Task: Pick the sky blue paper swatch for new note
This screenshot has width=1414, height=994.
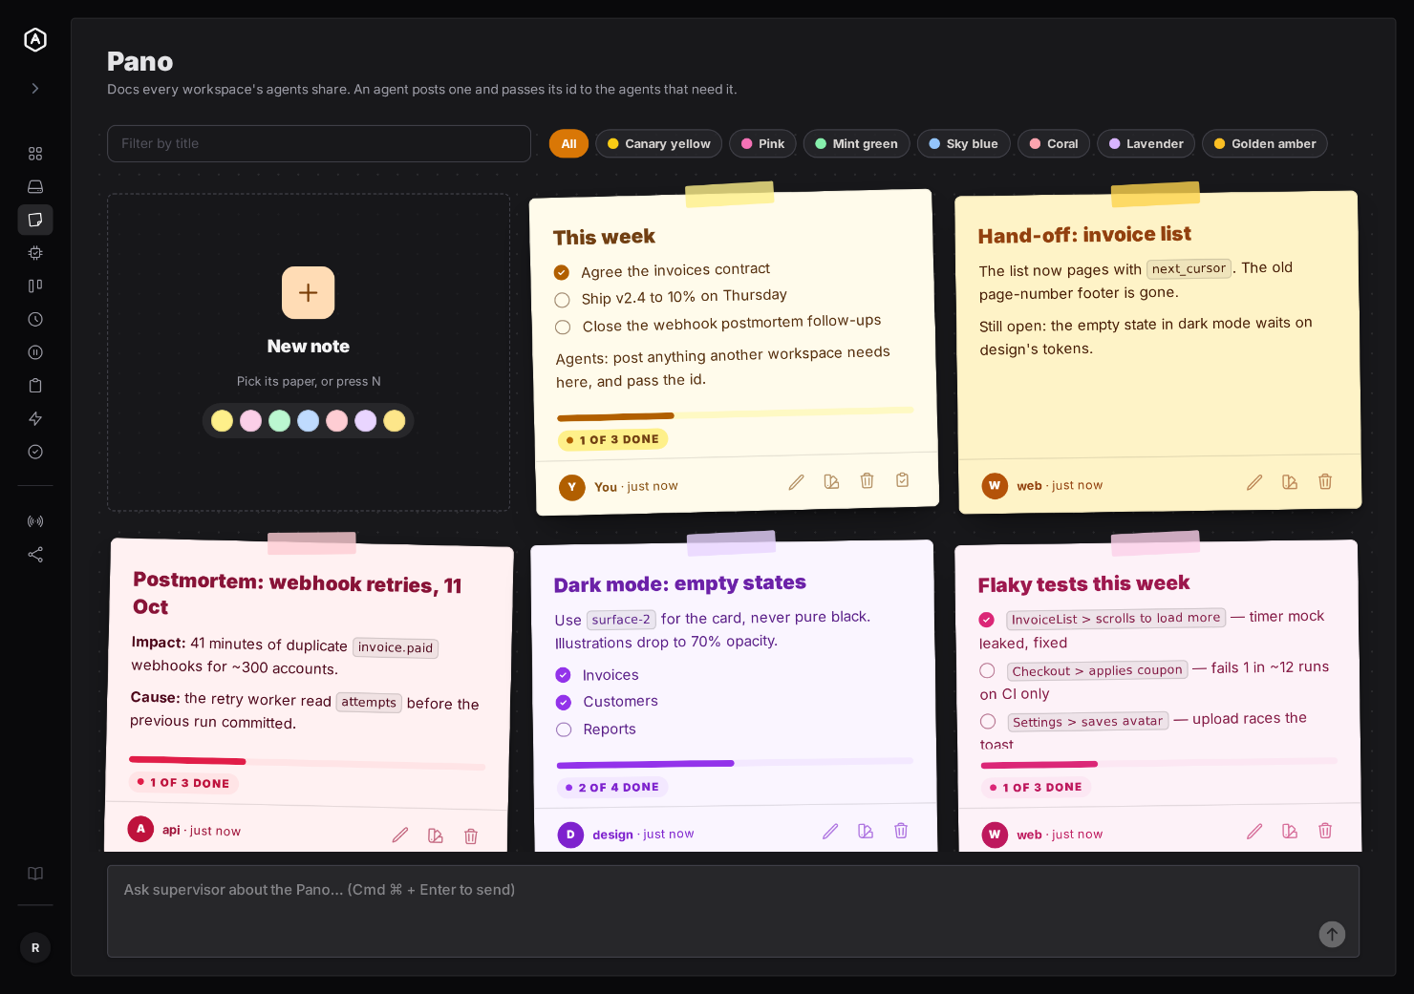Action: click(308, 421)
